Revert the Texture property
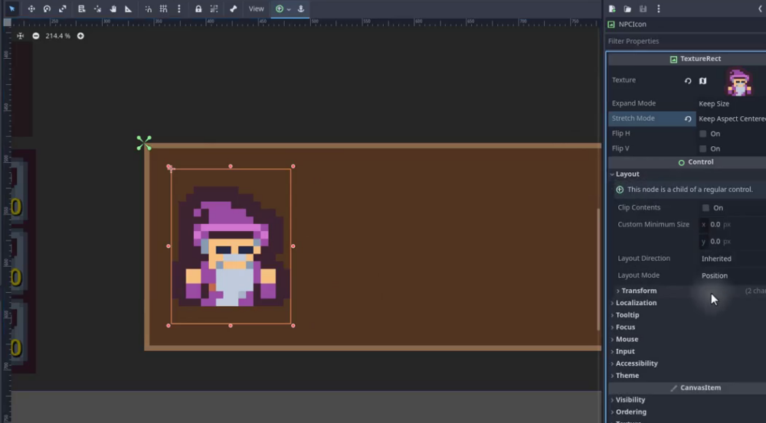The image size is (766, 423). 688,80
